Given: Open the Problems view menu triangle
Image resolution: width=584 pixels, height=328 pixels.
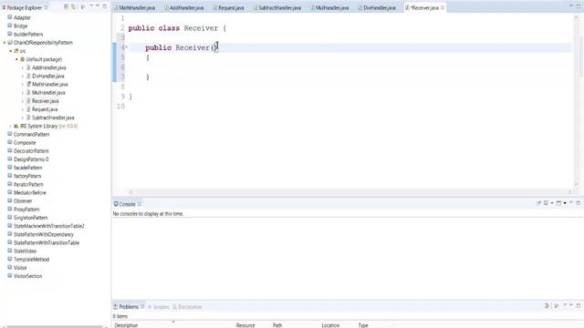Looking at the screenshot, I should point(565,305).
